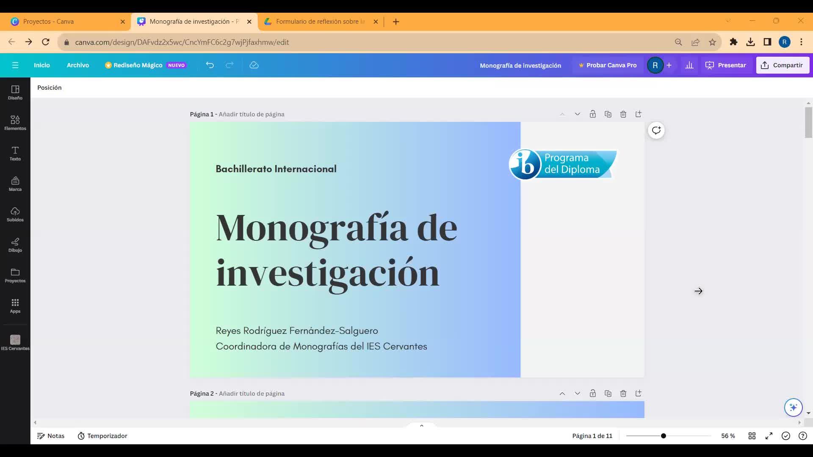Click the Presentar button
Screen dimensions: 813x457
(x=726, y=65)
